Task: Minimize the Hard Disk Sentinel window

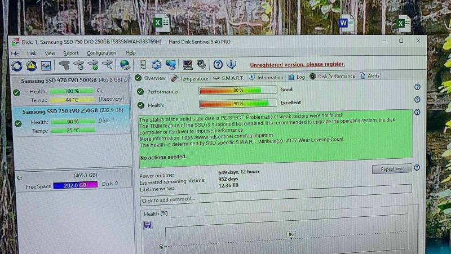Action: point(384,41)
